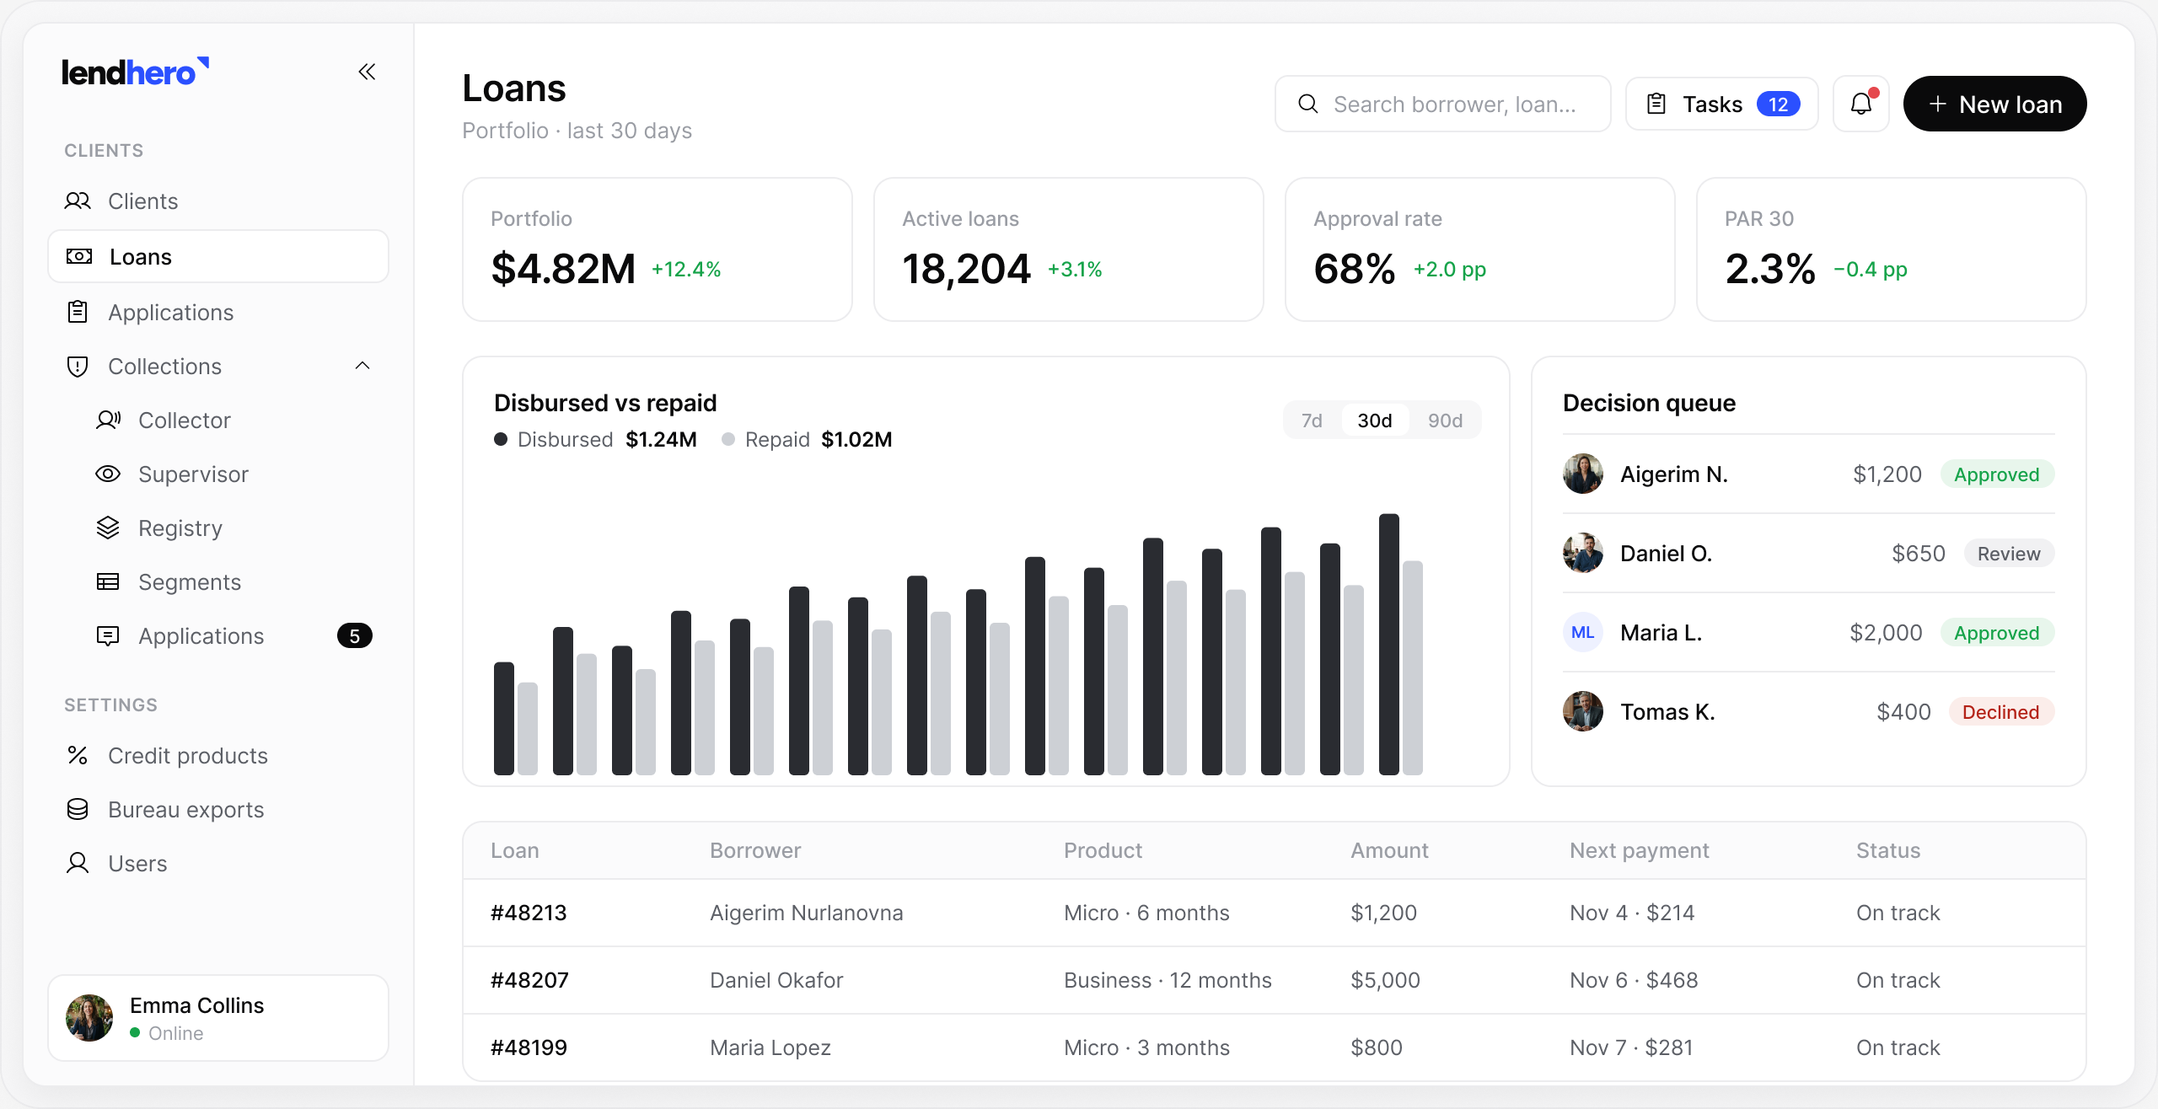Image resolution: width=2158 pixels, height=1109 pixels.
Task: Click the ML avatar for Maria L.
Action: pyautogui.click(x=1583, y=632)
